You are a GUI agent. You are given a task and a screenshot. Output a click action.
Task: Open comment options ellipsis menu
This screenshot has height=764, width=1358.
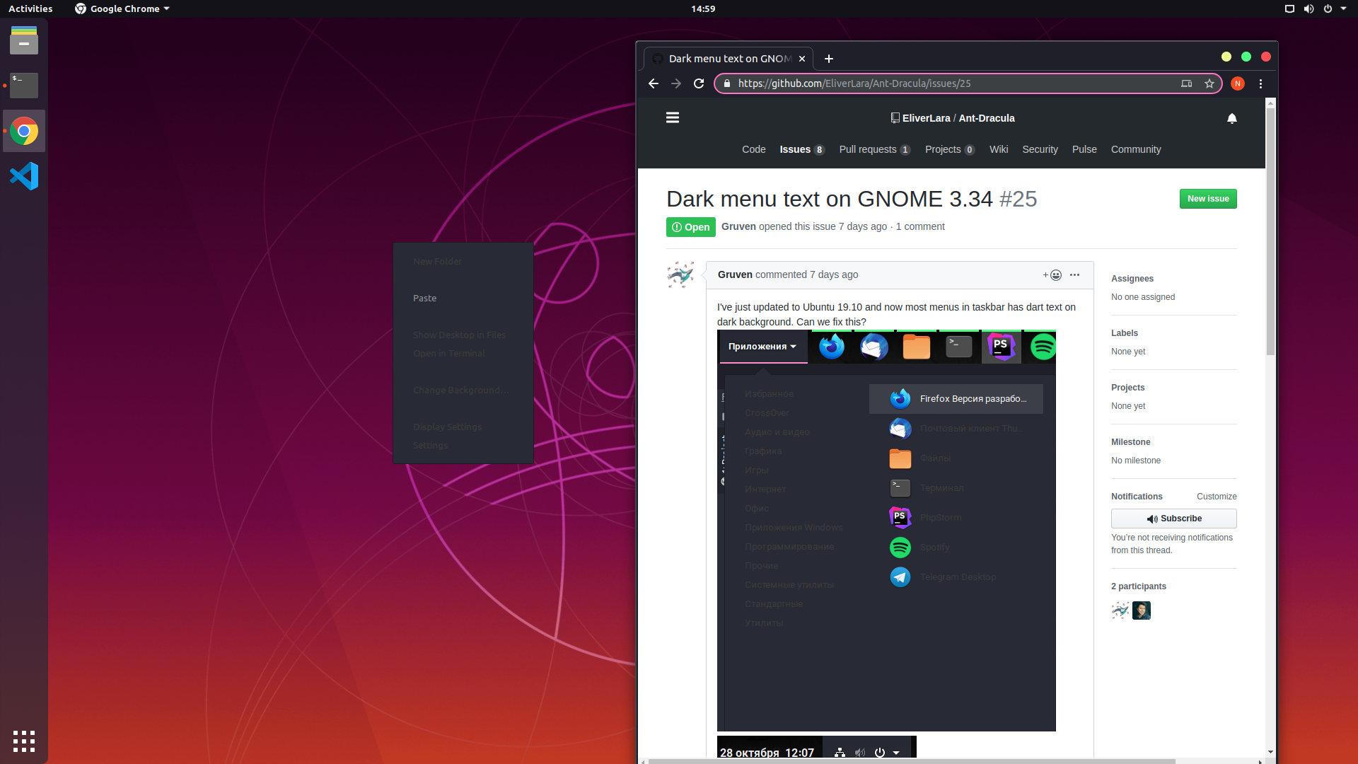1074,275
